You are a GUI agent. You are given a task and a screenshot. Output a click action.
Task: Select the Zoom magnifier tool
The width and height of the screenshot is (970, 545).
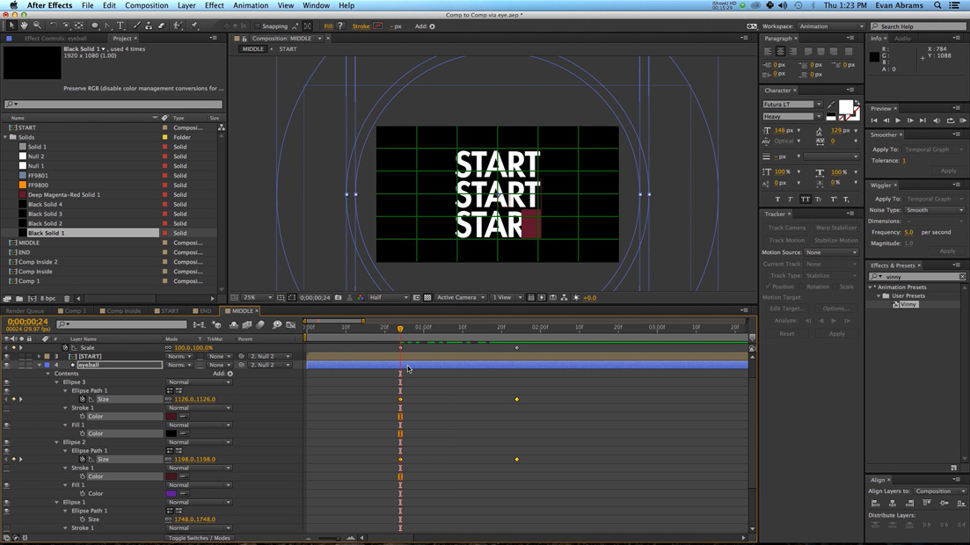coord(37,26)
